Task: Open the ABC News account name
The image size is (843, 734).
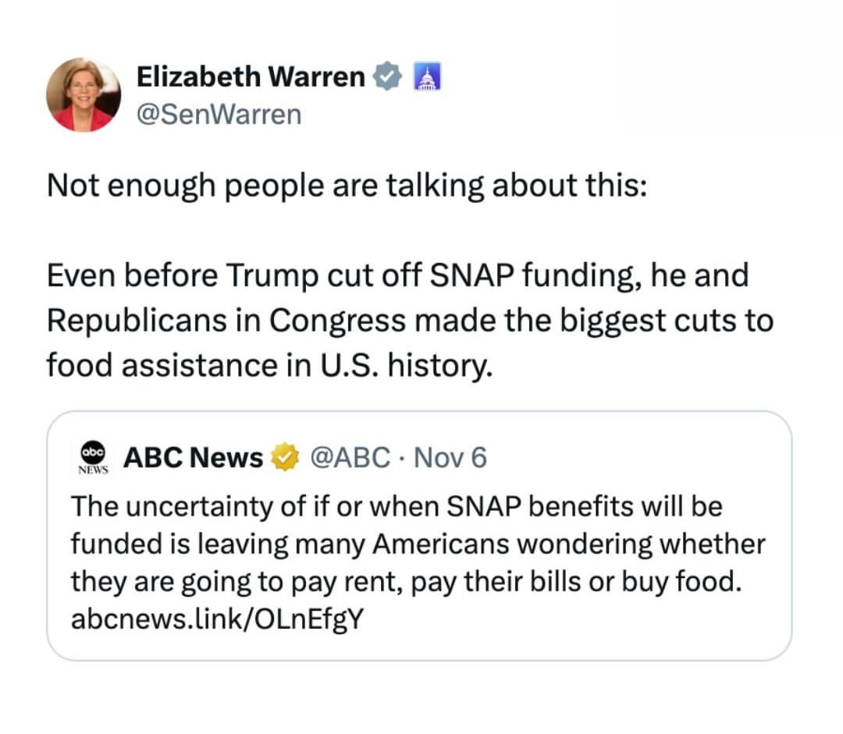Action: 193,458
